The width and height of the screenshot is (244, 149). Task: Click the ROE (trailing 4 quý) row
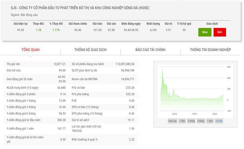pyautogui.click(x=103, y=140)
